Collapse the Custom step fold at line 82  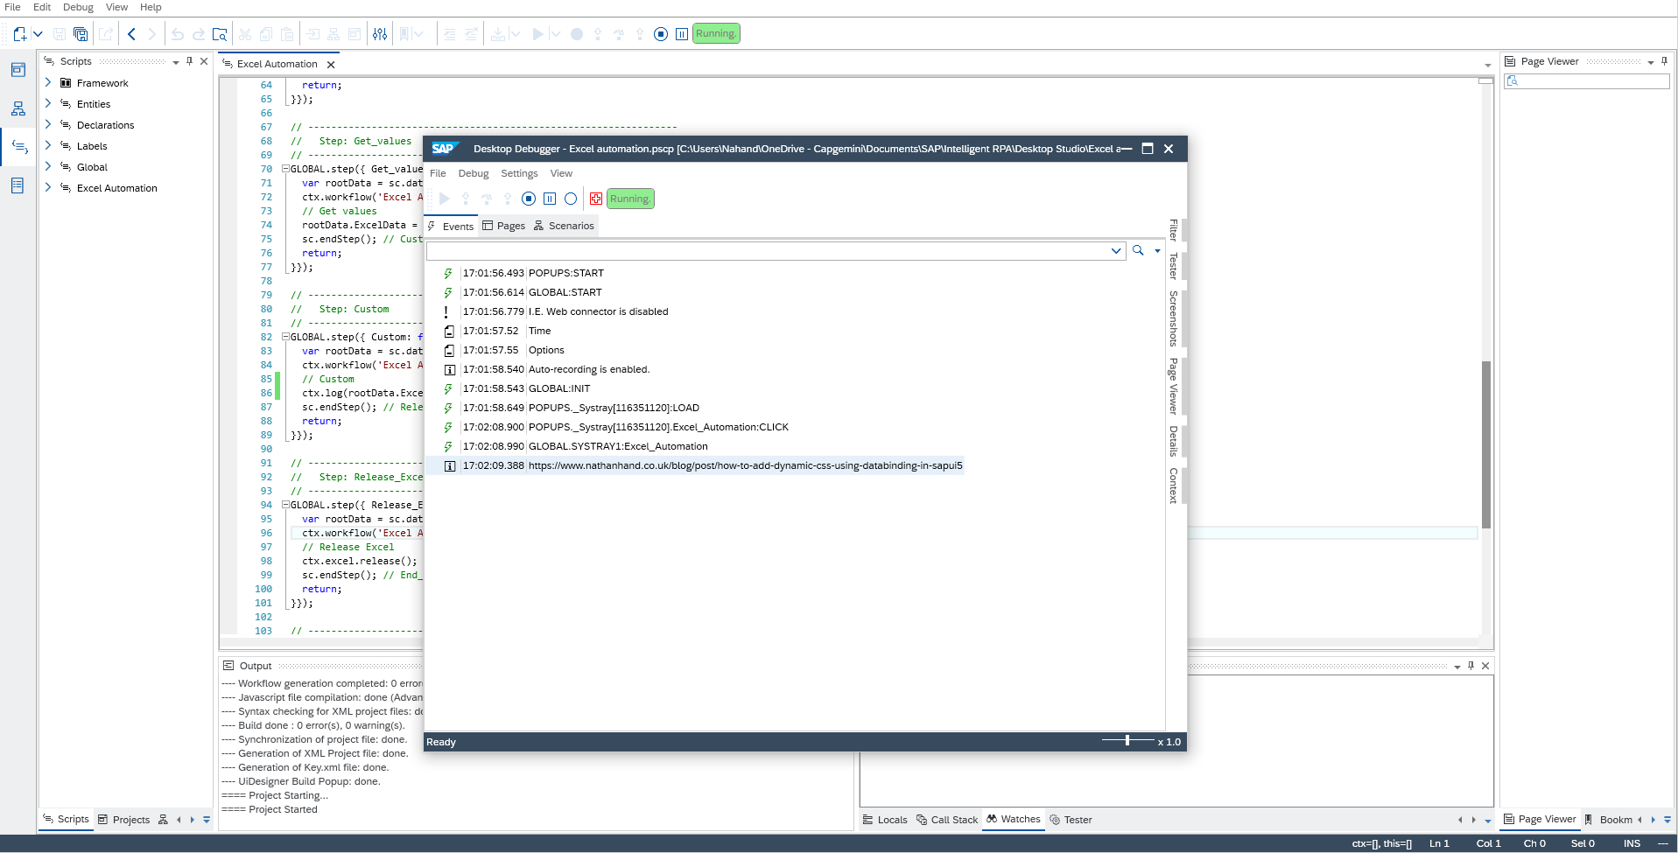click(x=285, y=337)
